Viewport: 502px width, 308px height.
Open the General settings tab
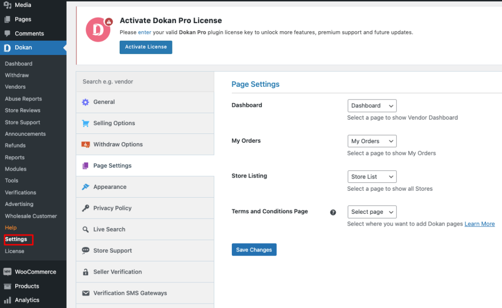tap(145, 102)
